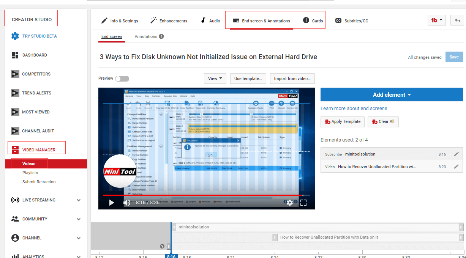Open Learn more about end screens link
Image resolution: width=466 pixels, height=258 pixels.
pos(354,109)
